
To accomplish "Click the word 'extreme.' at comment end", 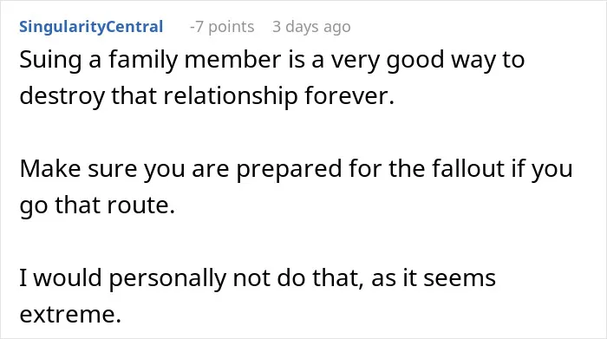I will (70, 315).
